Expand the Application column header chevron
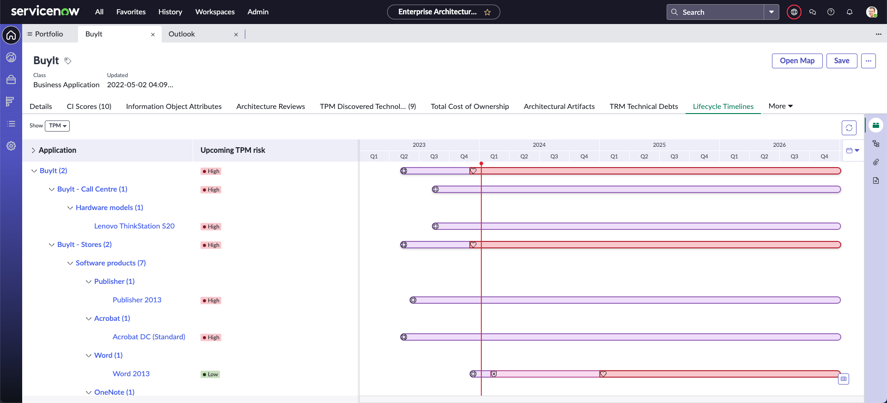The image size is (887, 403). (33, 150)
